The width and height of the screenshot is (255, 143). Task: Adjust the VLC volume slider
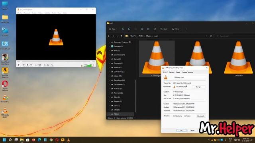click(x=88, y=65)
